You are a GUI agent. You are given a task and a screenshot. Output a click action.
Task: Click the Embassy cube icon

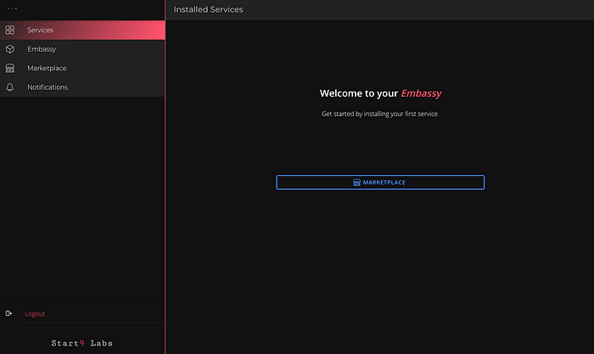pyautogui.click(x=10, y=49)
